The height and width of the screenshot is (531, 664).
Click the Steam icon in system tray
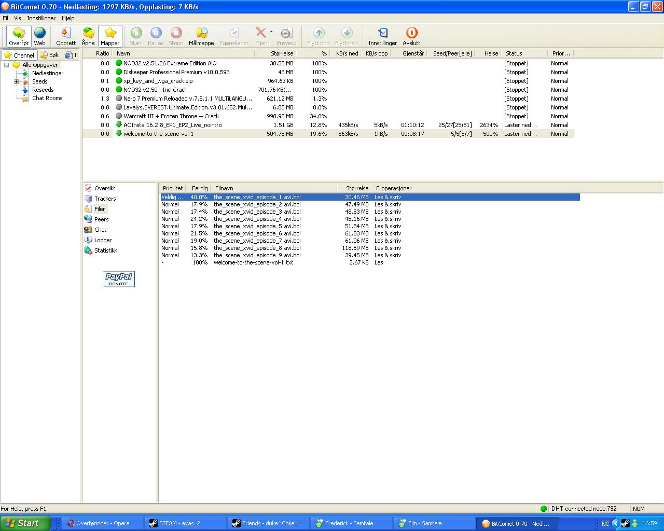[x=626, y=523]
